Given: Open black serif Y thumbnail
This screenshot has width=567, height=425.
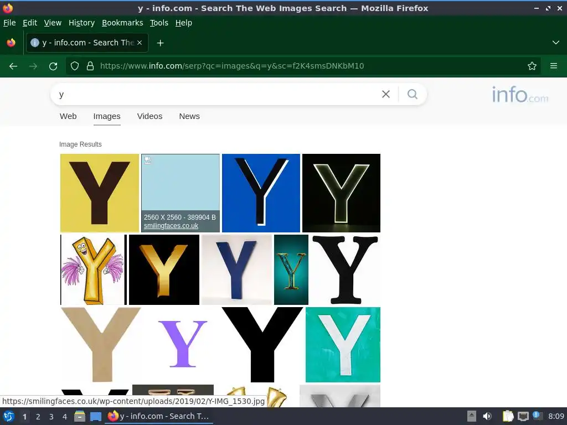Looking at the screenshot, I should pos(346,269).
